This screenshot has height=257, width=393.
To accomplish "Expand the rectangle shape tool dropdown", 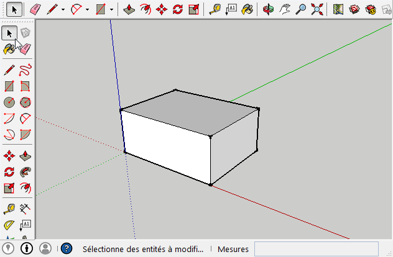I will [x=111, y=9].
